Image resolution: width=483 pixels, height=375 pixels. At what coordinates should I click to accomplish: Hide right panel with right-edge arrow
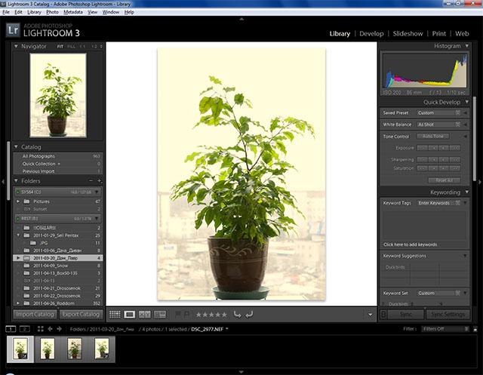(x=480, y=182)
